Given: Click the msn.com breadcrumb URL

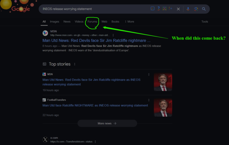Looking at the screenshot, I should pyautogui.click(x=80, y=35).
